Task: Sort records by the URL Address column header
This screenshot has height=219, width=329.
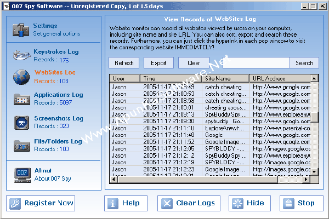Action: (280, 78)
